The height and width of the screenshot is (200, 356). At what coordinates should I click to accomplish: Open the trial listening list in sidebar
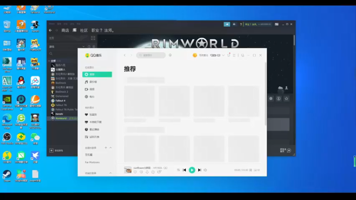(92, 137)
